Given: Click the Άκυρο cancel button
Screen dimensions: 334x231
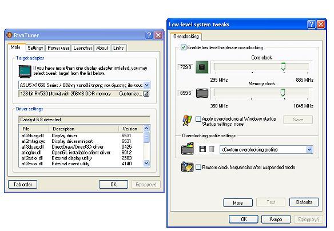Looking at the screenshot, I should (x=276, y=220).
